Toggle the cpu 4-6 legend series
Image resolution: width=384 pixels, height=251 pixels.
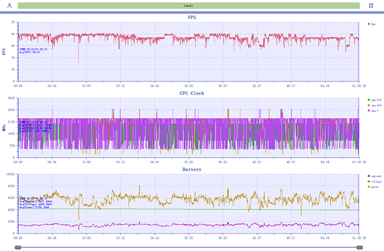click(x=374, y=106)
